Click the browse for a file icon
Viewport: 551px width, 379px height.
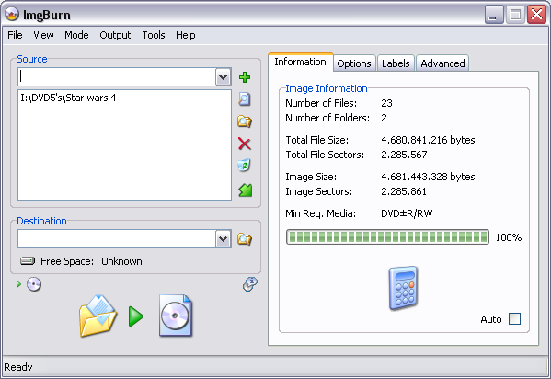(x=245, y=98)
